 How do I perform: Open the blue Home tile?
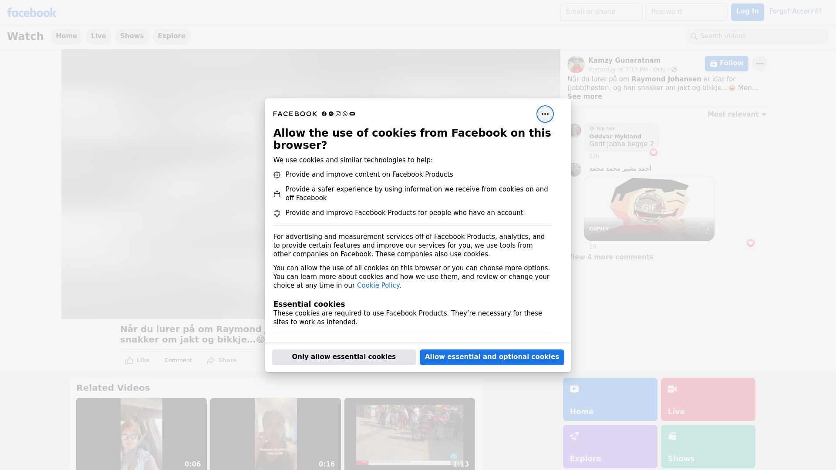610,399
